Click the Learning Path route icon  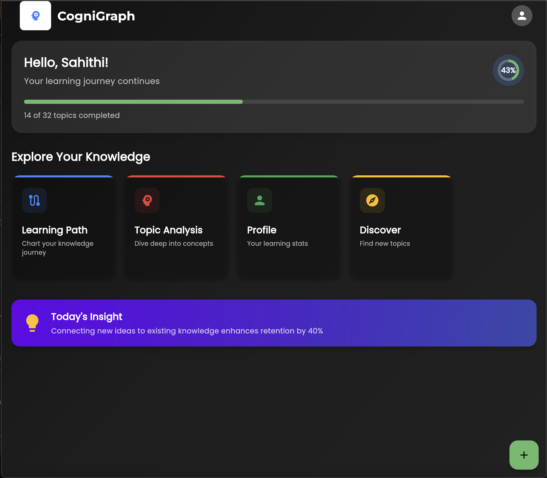click(x=34, y=200)
